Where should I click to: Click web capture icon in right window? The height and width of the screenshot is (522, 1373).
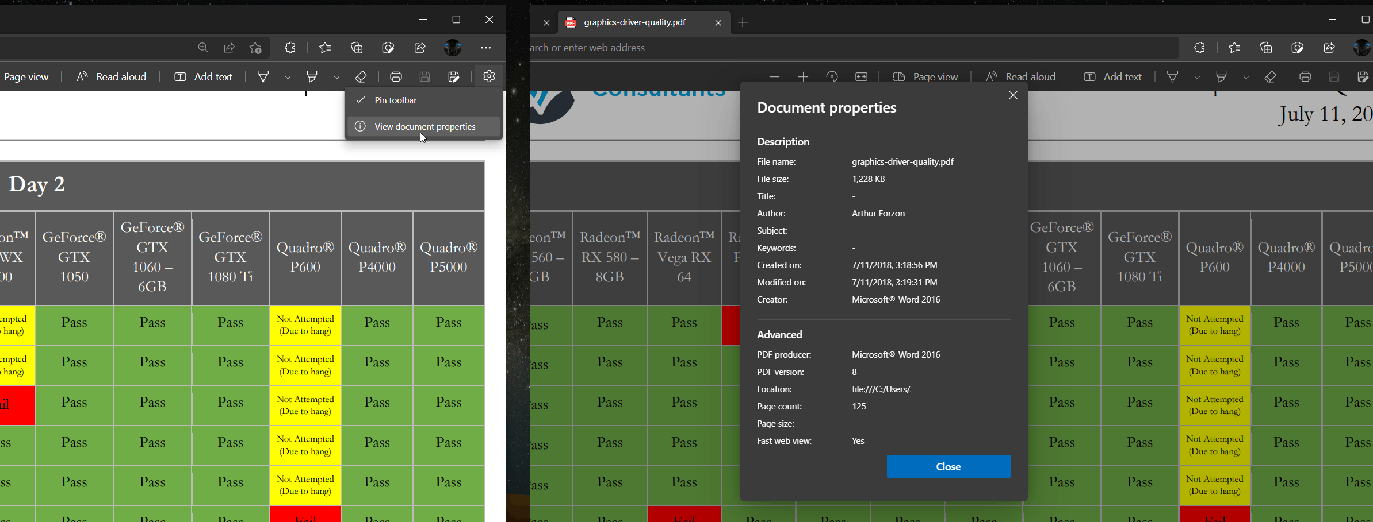1298,48
